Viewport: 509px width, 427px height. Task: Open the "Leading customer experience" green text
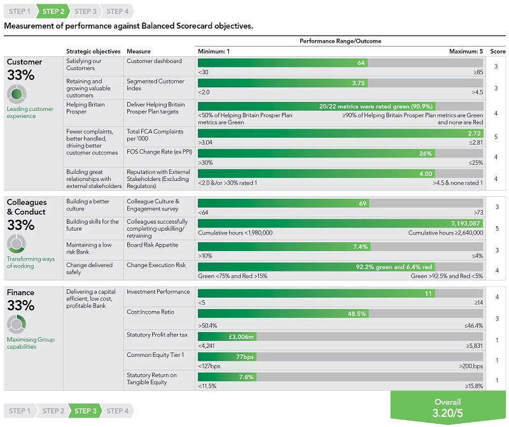coord(30,113)
